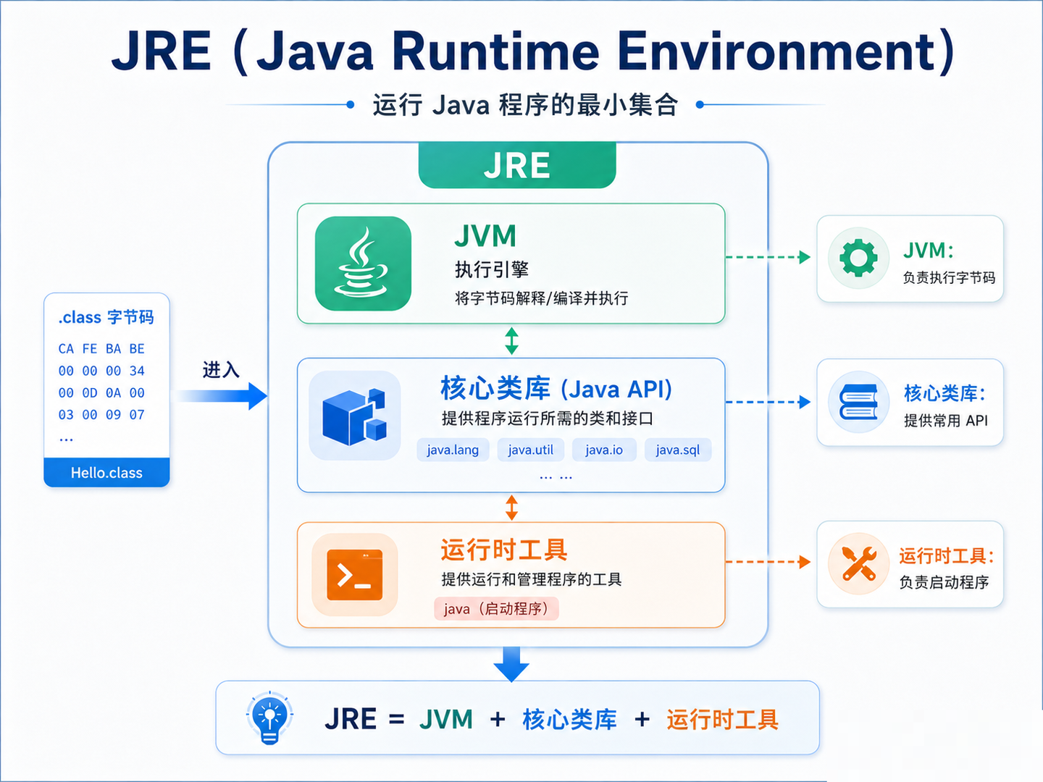This screenshot has height=782, width=1043.
Task: Click the blue books icon beside 核心类库:
Action: tap(859, 402)
